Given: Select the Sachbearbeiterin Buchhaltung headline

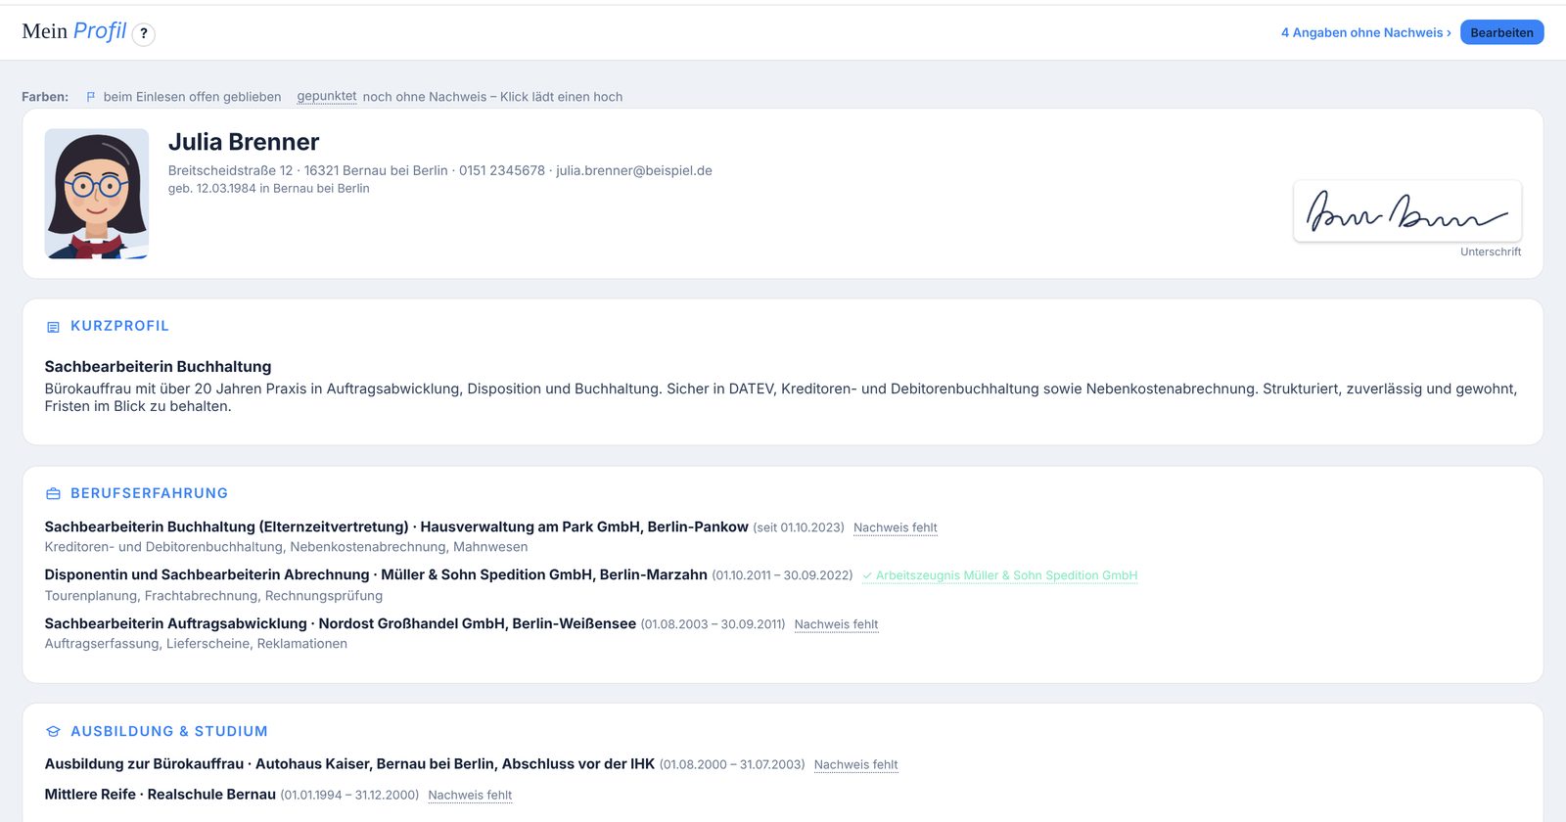Looking at the screenshot, I should point(158,367).
